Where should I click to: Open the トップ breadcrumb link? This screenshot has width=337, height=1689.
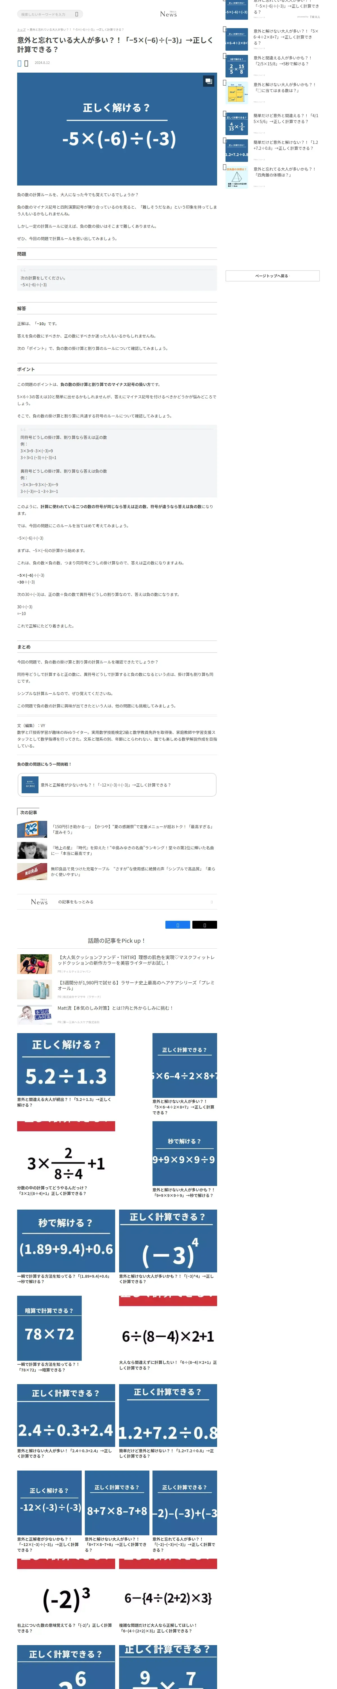[21, 30]
